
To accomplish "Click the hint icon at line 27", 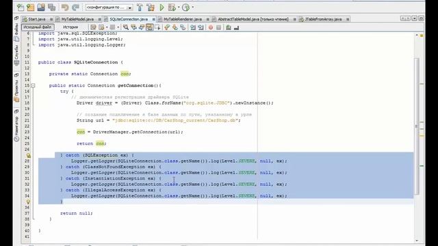I will pos(28,155).
